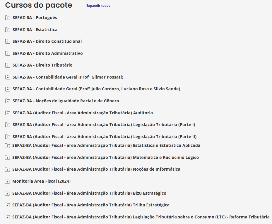Open Legislação Tributária (Parte I) course title

[104, 125]
